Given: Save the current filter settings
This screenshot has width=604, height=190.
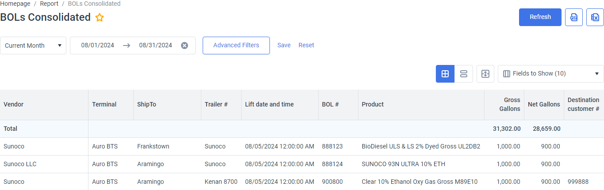Looking at the screenshot, I should pos(284,45).
